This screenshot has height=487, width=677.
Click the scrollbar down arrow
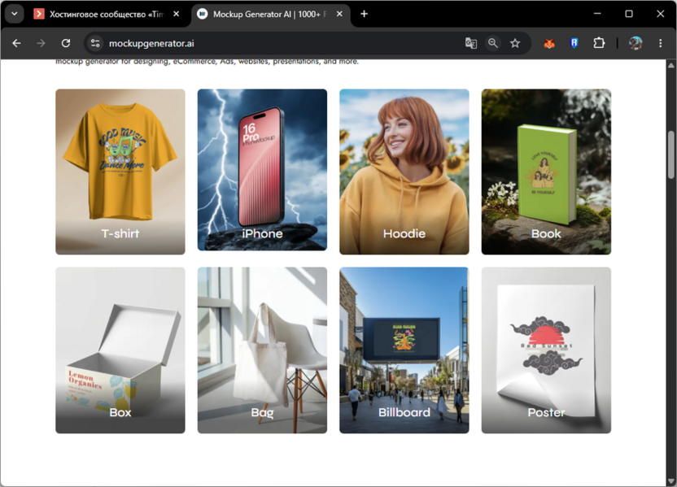click(671, 481)
